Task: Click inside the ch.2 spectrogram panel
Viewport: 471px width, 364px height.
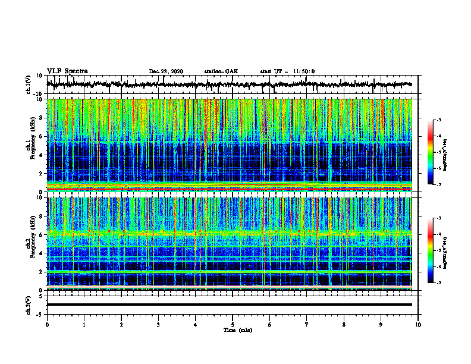Action: [x=230, y=244]
